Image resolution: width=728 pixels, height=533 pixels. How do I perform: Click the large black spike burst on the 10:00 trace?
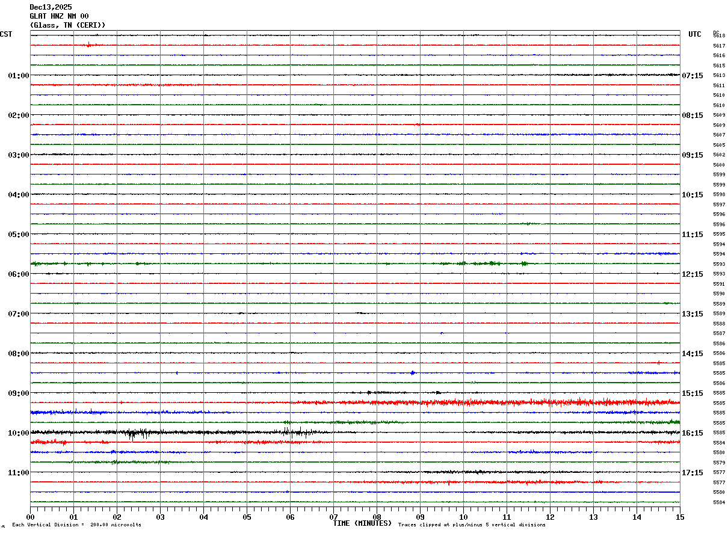pyautogui.click(x=137, y=433)
